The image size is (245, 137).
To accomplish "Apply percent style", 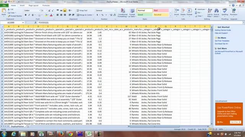I will point(103,15).
